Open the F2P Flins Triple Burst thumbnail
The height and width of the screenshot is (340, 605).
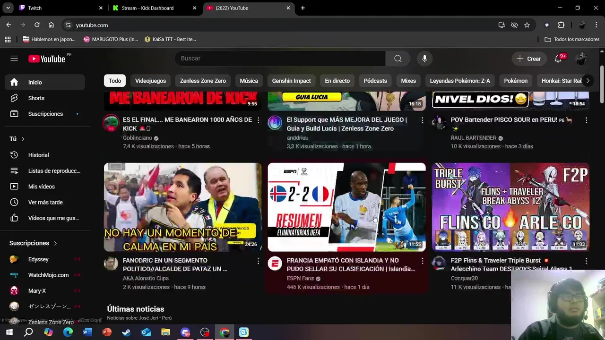[510, 207]
